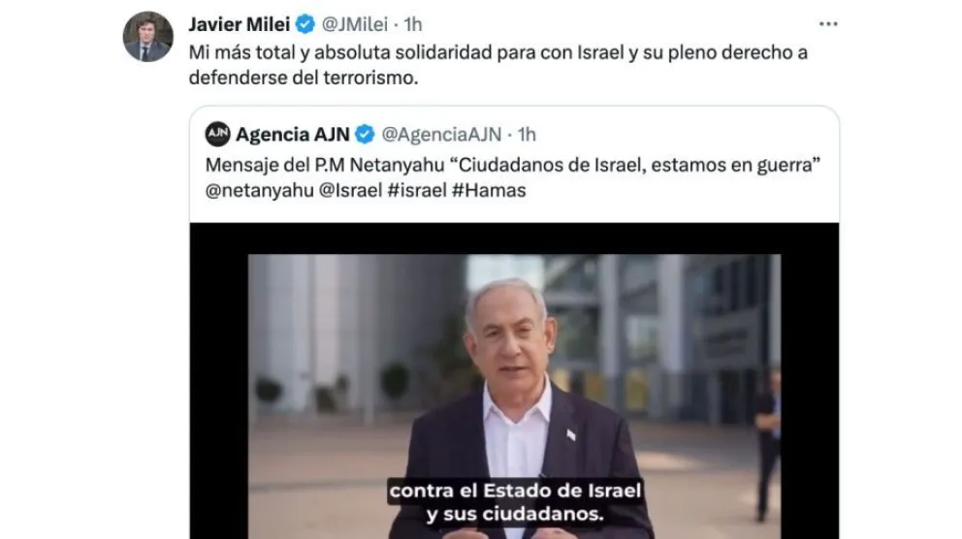Open the #israel hashtag
Image resolution: width=962 pixels, height=539 pixels.
coord(417,191)
